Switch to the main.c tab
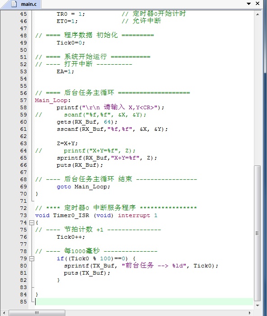Image resolution: width=267 pixels, height=316 pixels. [25, 4]
